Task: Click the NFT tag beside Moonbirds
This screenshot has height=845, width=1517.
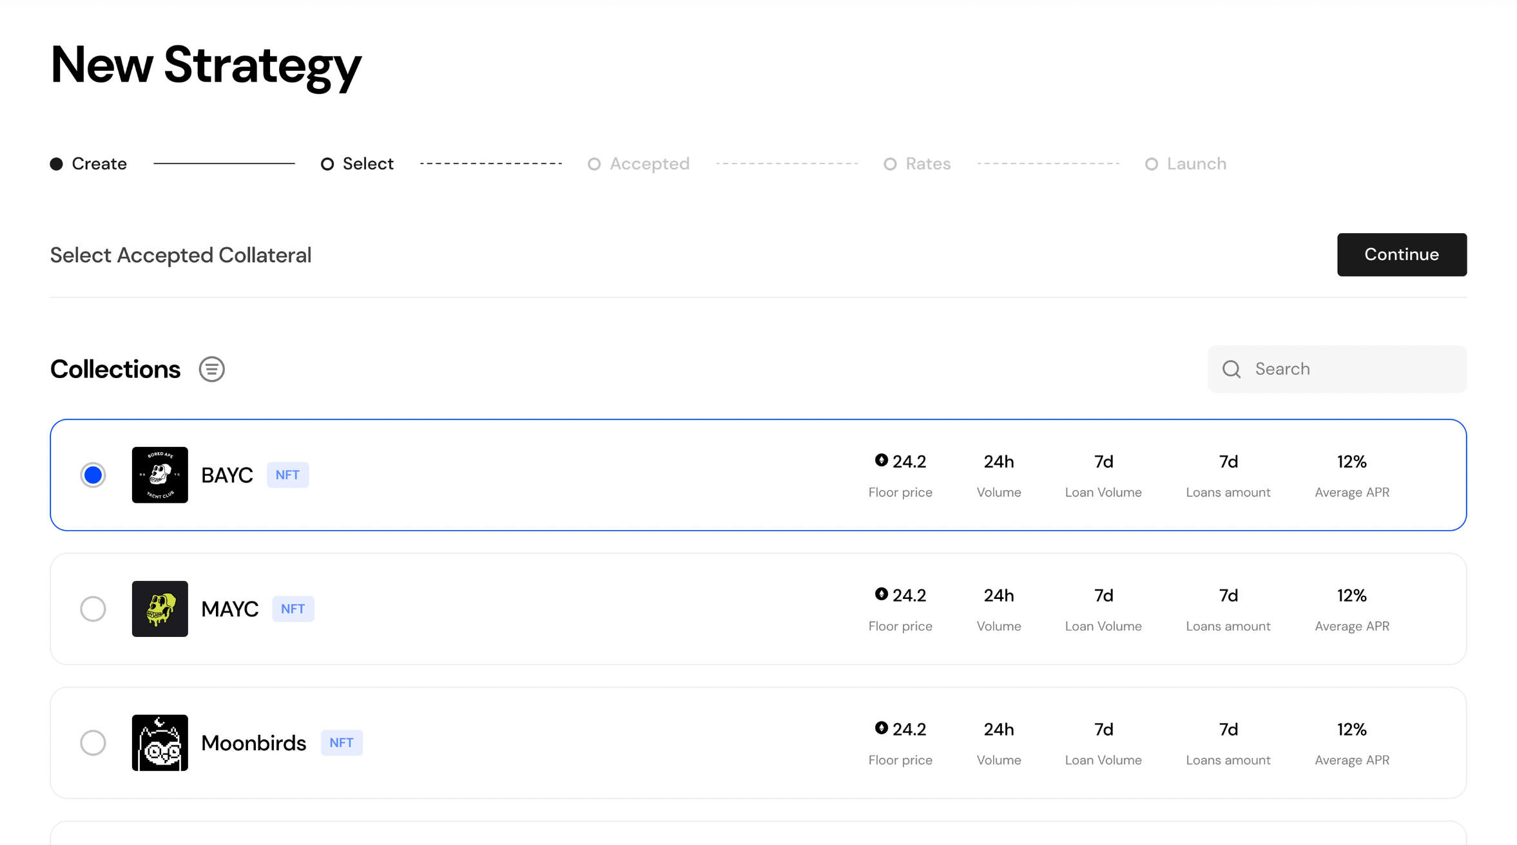Action: pyautogui.click(x=342, y=743)
